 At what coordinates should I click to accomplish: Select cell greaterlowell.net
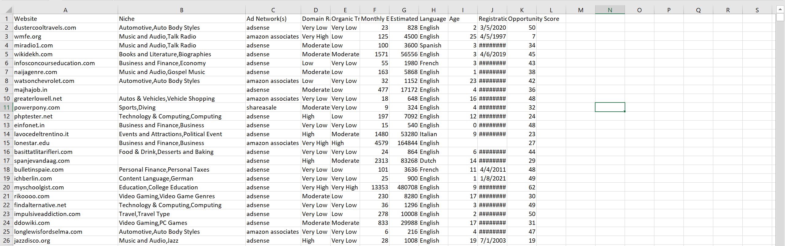click(x=65, y=99)
